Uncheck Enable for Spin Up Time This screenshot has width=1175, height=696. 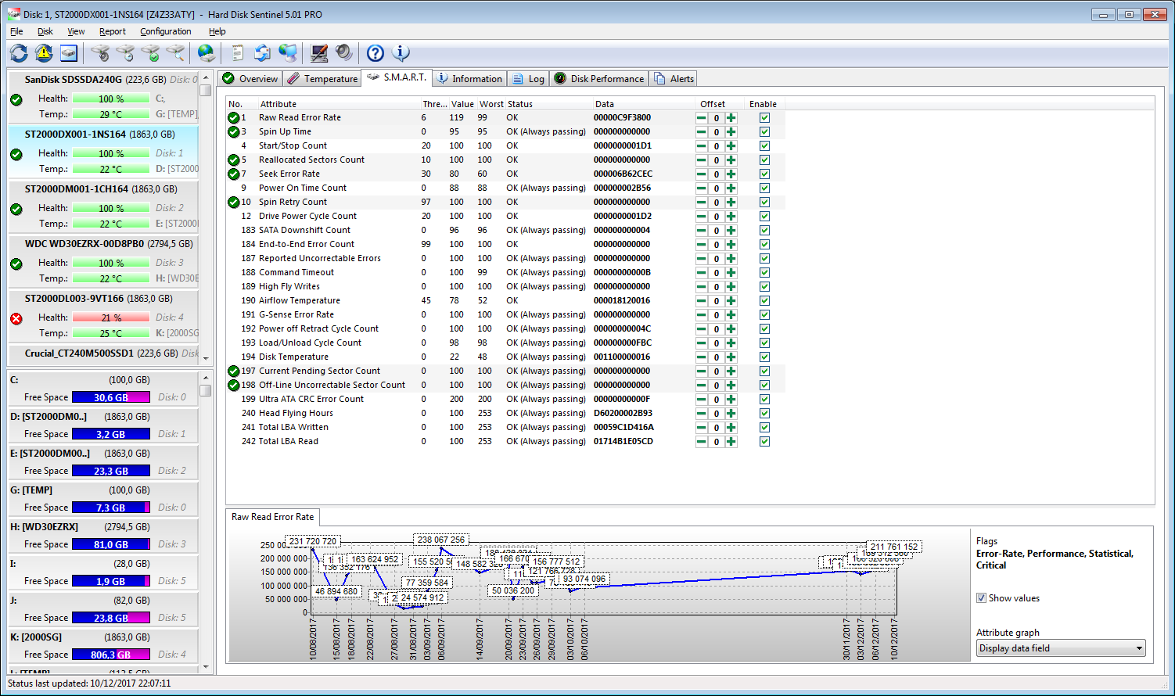pyautogui.click(x=764, y=132)
